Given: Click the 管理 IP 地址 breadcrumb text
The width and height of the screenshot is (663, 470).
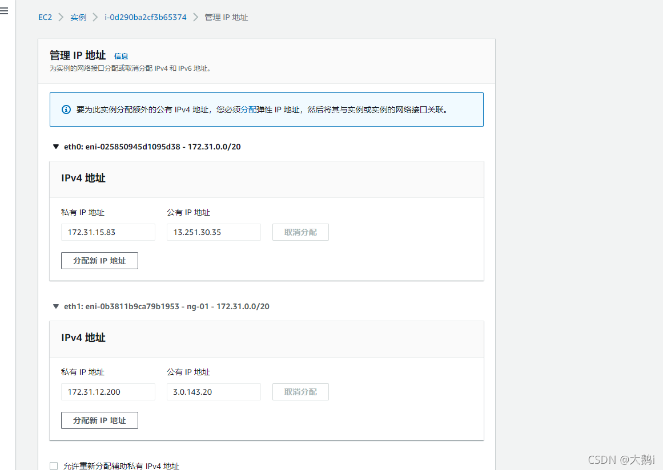Looking at the screenshot, I should click(226, 17).
